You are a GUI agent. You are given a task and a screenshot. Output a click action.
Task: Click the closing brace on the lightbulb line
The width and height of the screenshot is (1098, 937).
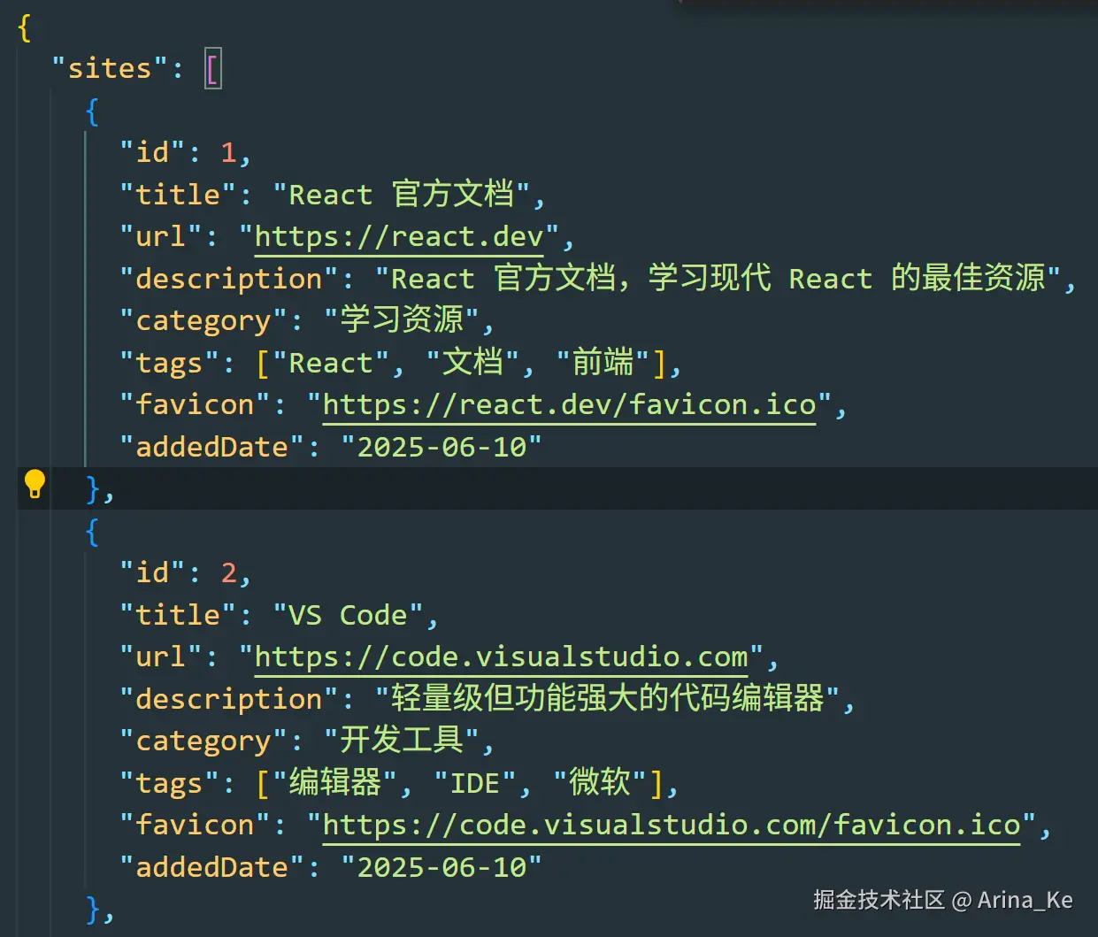click(x=93, y=488)
